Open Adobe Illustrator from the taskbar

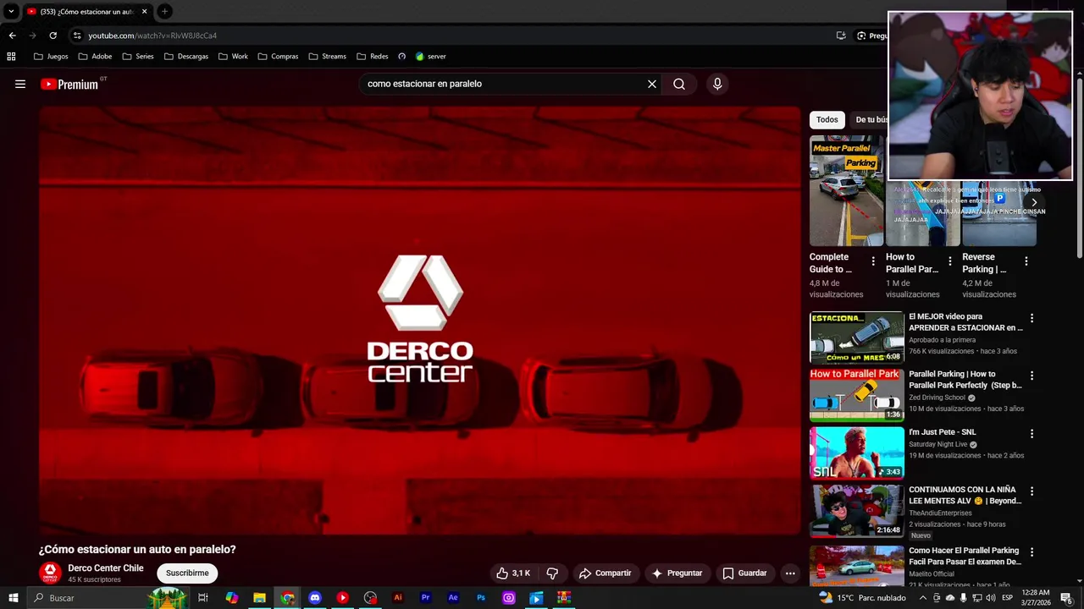click(x=398, y=598)
